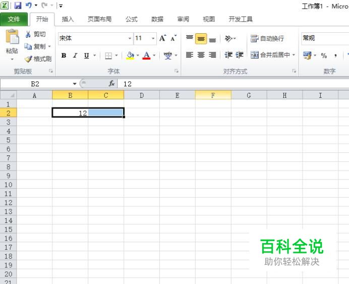Screen dimensions: 349x284
Task: Open the font size box showing 11
Action: [145, 38]
